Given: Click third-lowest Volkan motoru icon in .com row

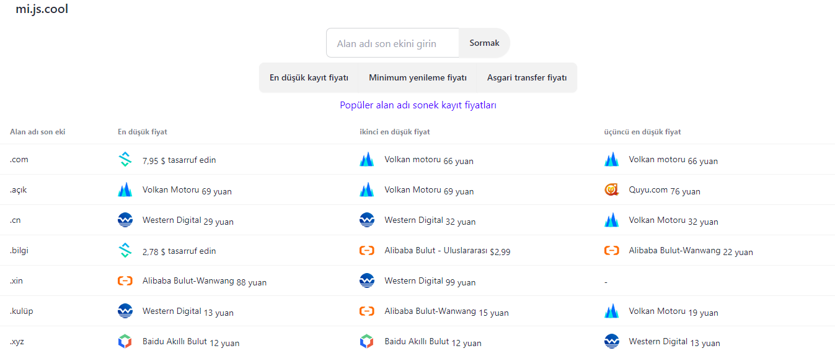Looking at the screenshot, I should tap(612, 160).
